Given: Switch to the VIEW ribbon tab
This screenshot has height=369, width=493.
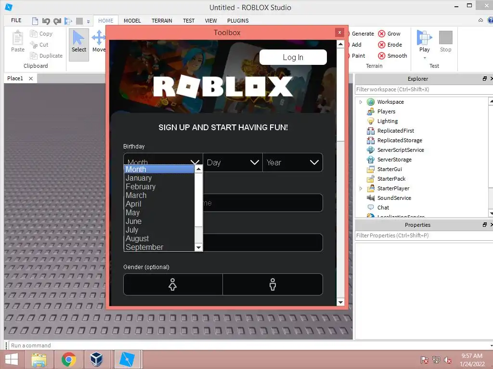Looking at the screenshot, I should [211, 21].
